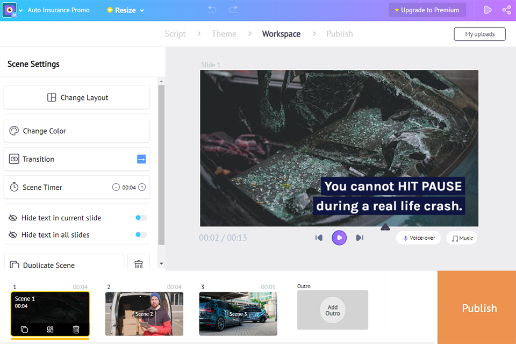Viewport: 516px width, 344px height.
Task: Toggle Hide text in current slide
Action: point(141,218)
